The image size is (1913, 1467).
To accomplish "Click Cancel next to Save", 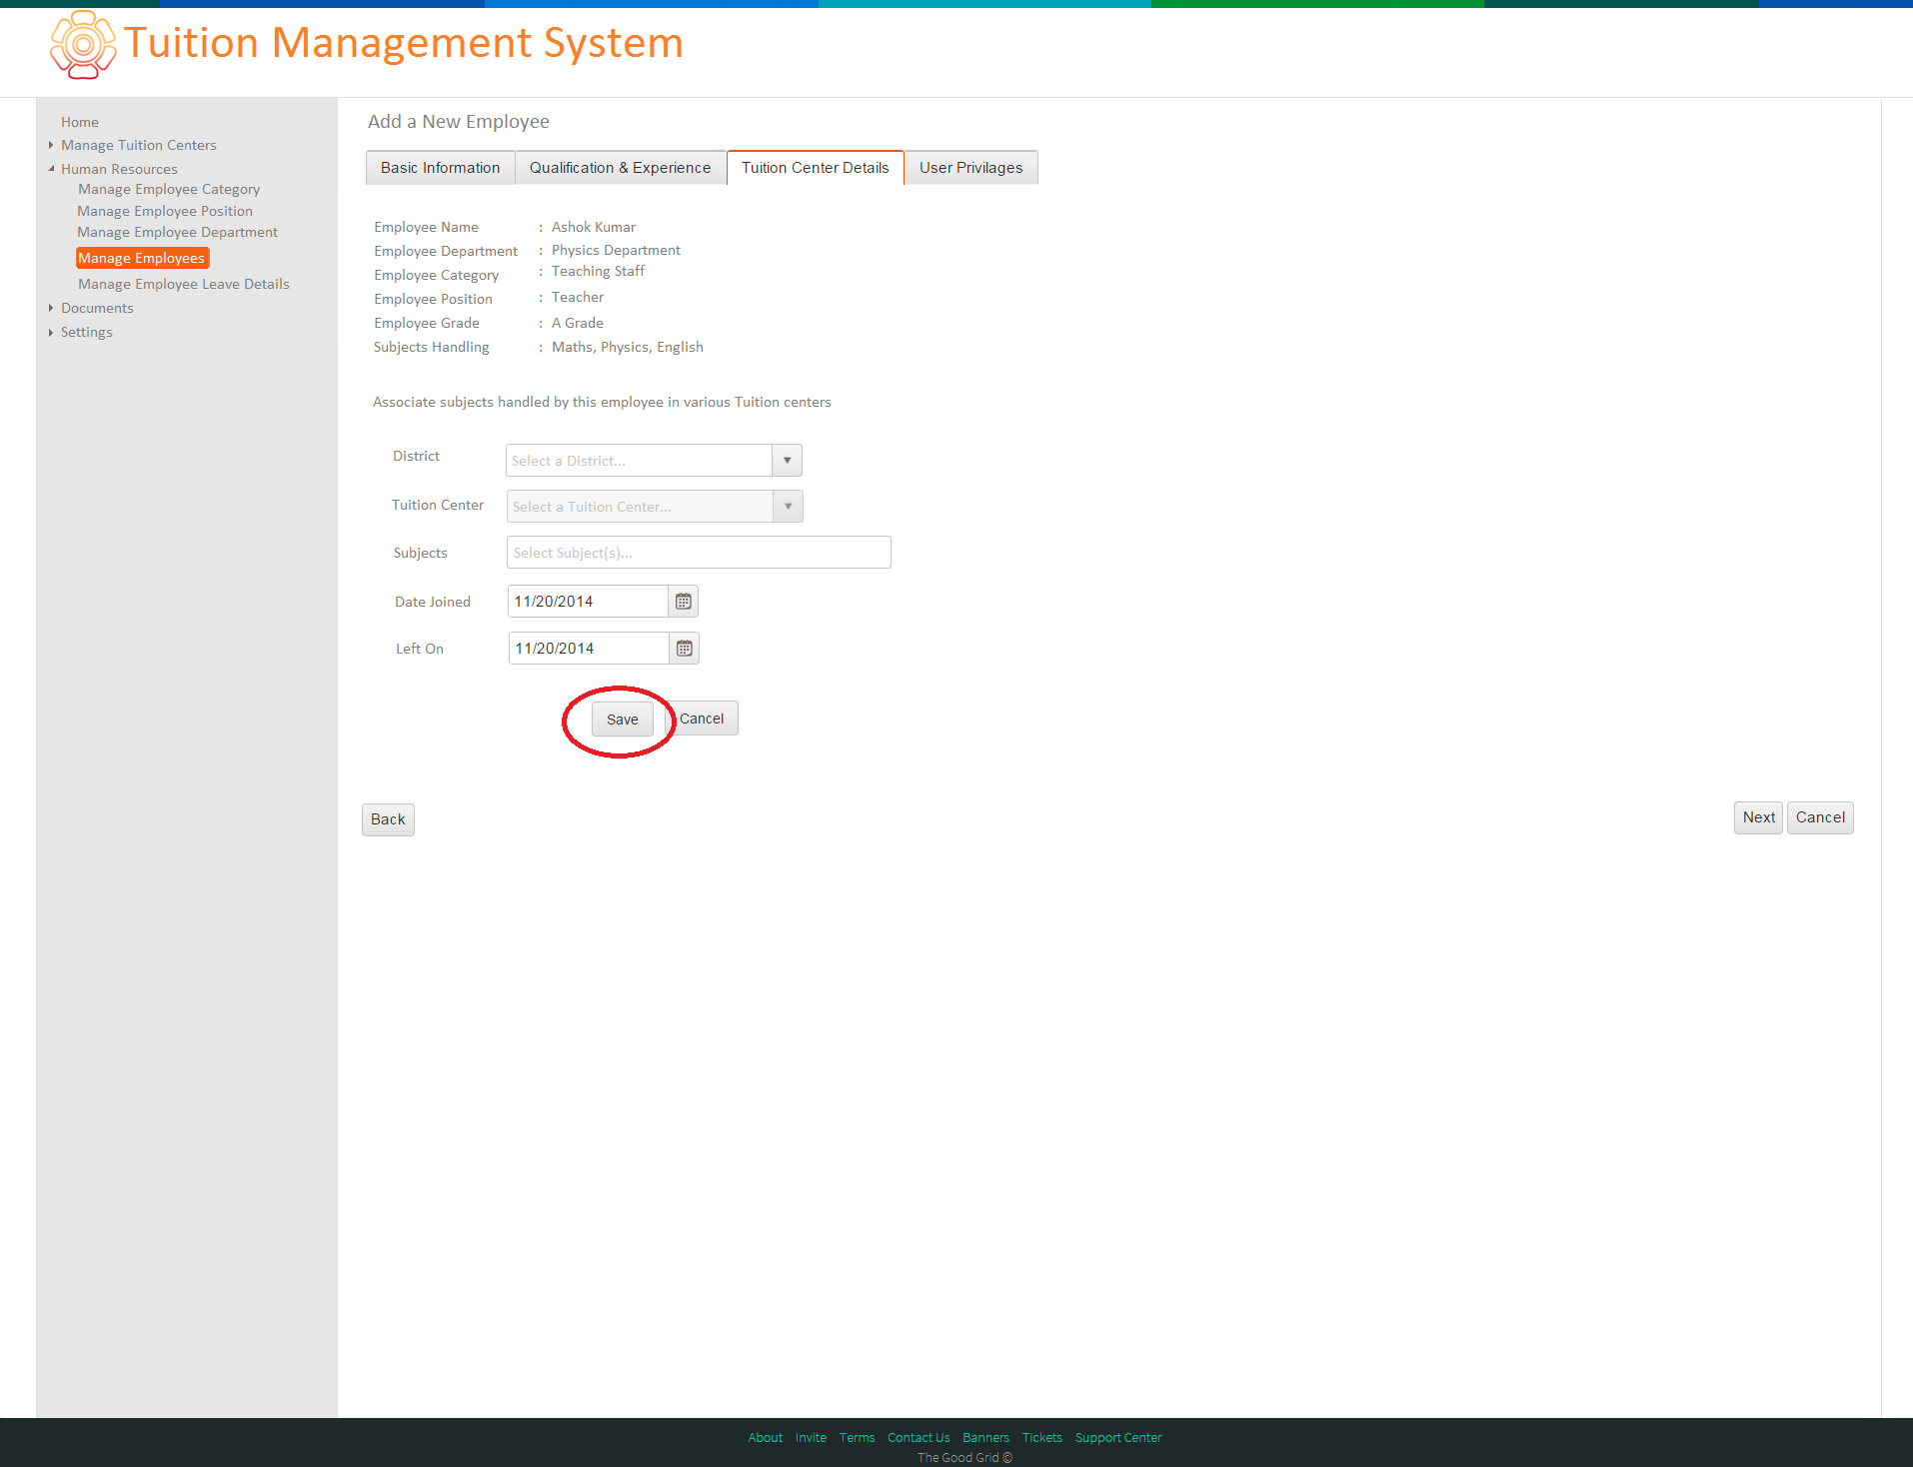I will pyautogui.click(x=702, y=719).
